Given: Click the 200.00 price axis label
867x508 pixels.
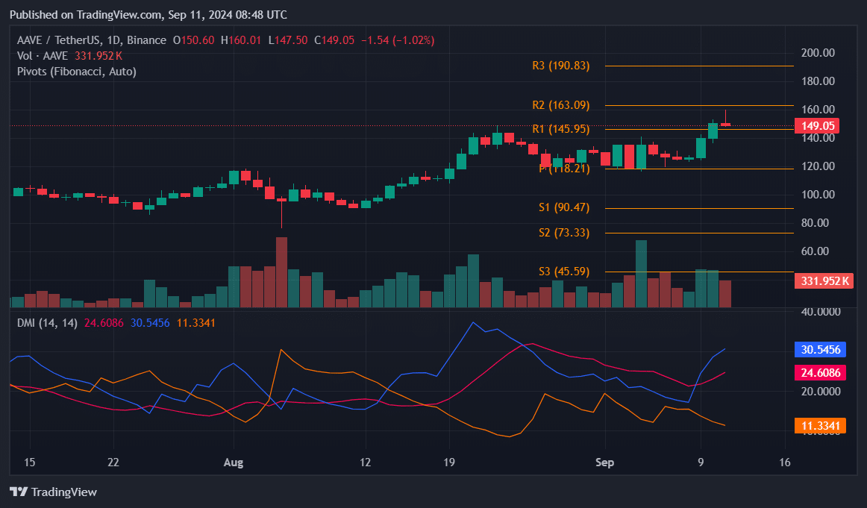Looking at the screenshot, I should pyautogui.click(x=818, y=53).
